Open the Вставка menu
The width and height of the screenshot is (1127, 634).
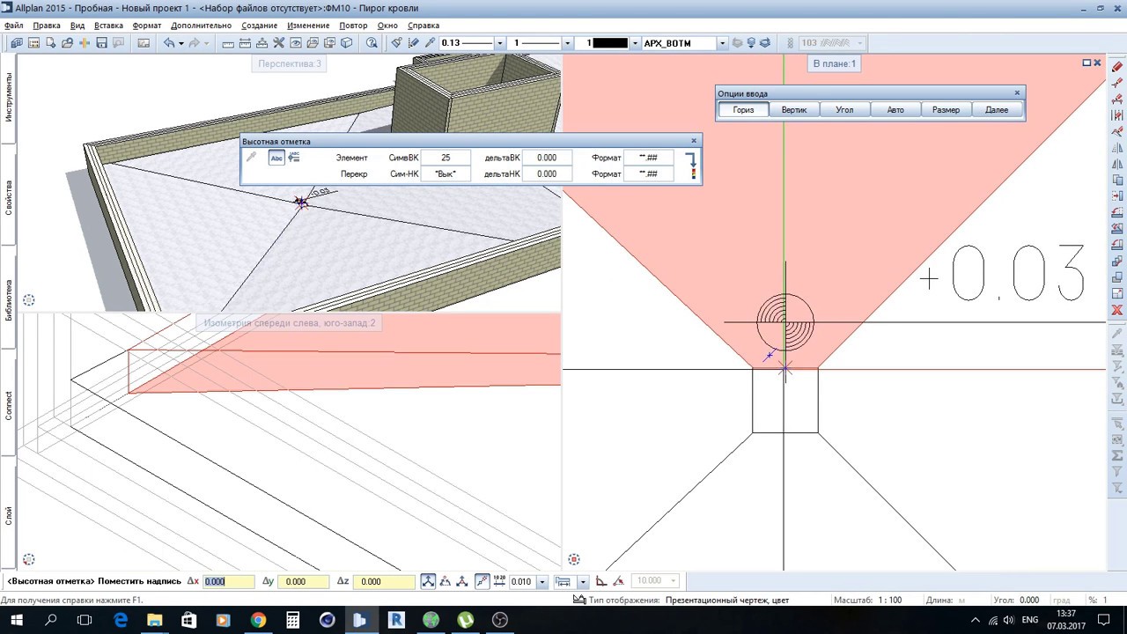pyautogui.click(x=108, y=26)
